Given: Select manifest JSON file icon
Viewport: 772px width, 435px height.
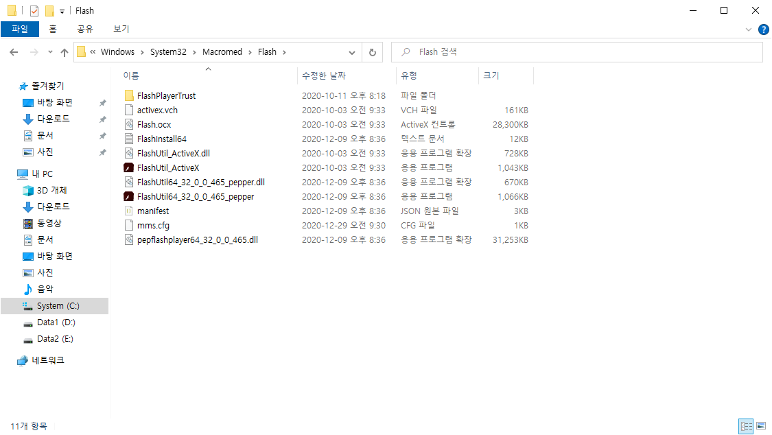Looking at the screenshot, I should pyautogui.click(x=129, y=211).
